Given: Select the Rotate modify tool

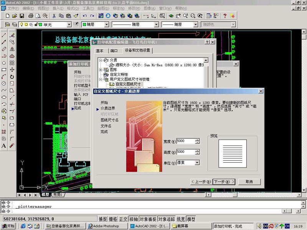Looking at the screenshot, I should [12, 76].
